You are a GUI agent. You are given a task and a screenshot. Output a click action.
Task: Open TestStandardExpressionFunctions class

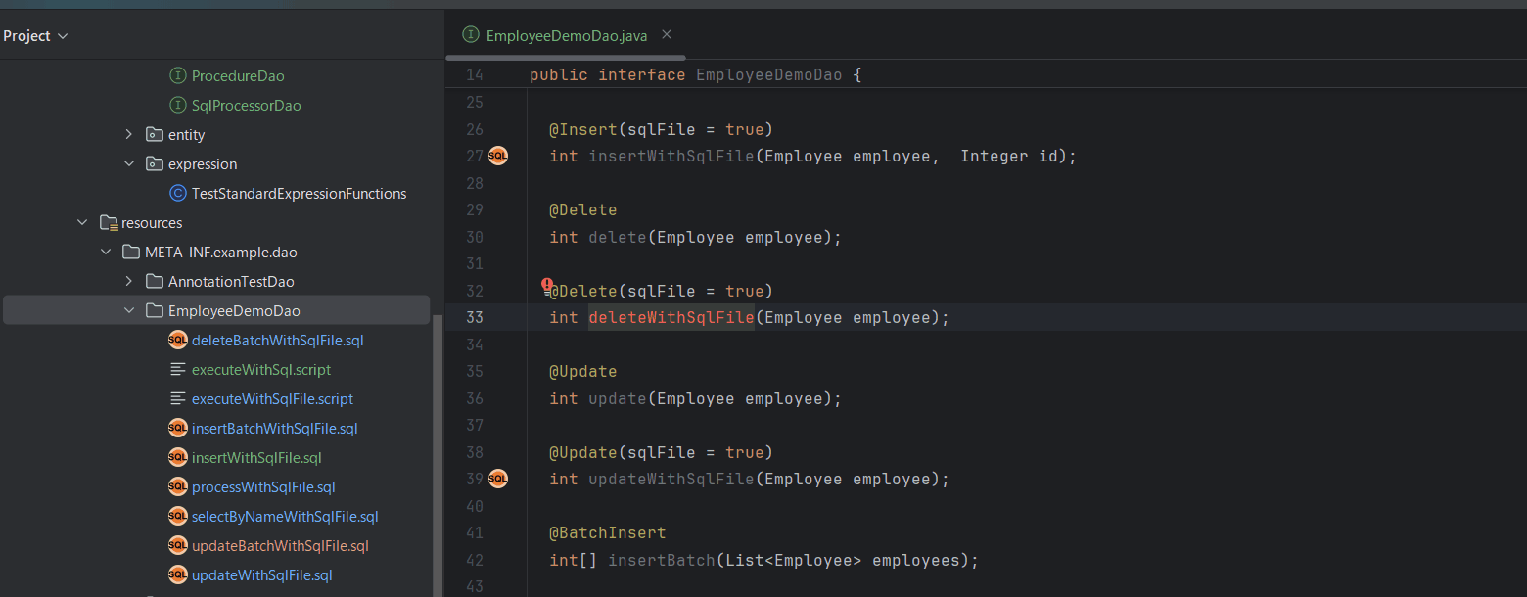point(299,193)
